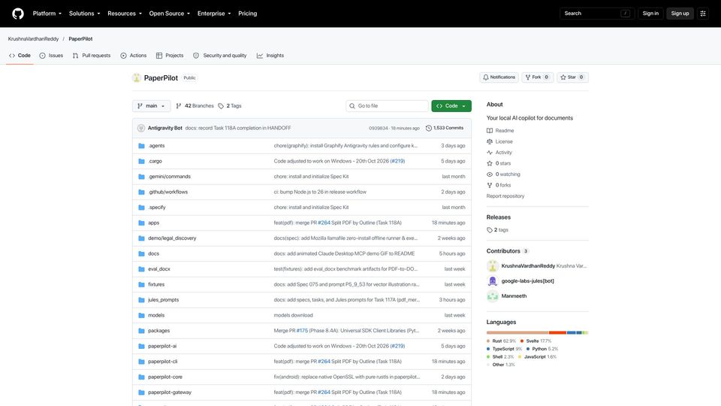Open the fixtures folder
Viewport: 721px width, 406px height.
[156, 284]
